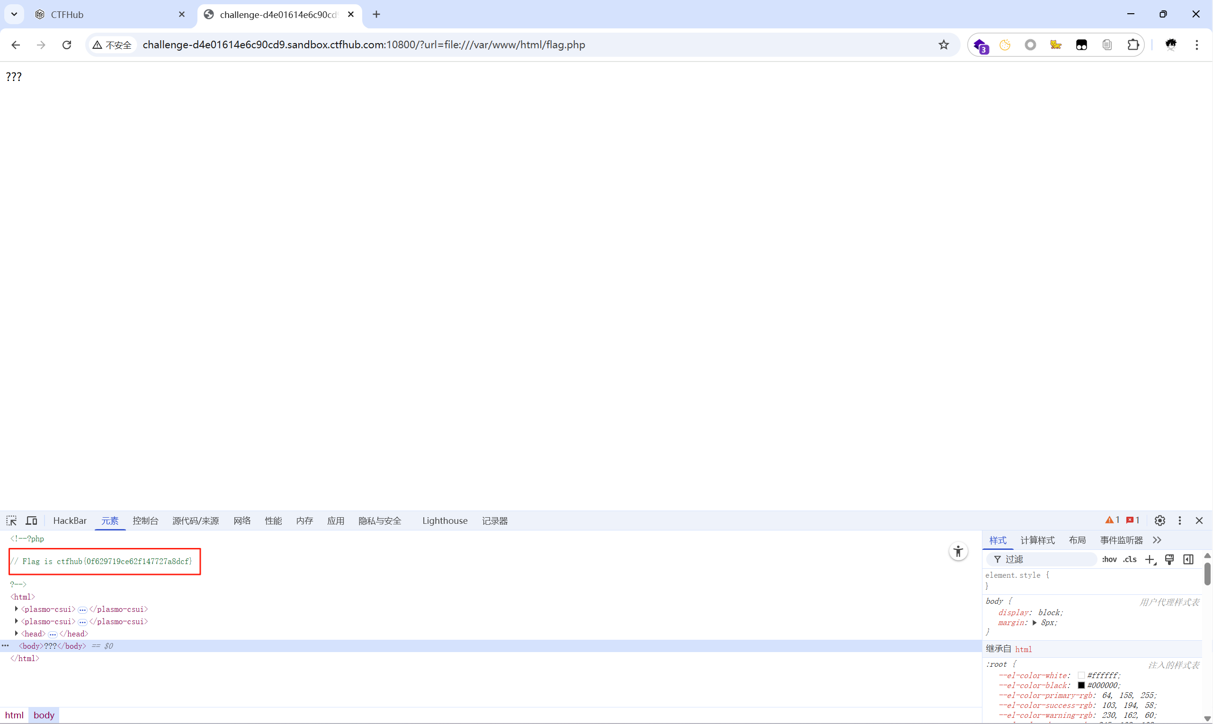Activate the inspect element picker icon

point(11,521)
